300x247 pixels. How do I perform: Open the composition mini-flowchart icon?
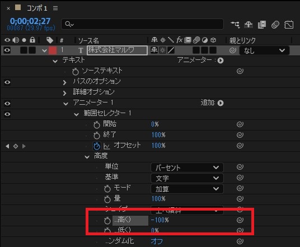click(x=235, y=25)
